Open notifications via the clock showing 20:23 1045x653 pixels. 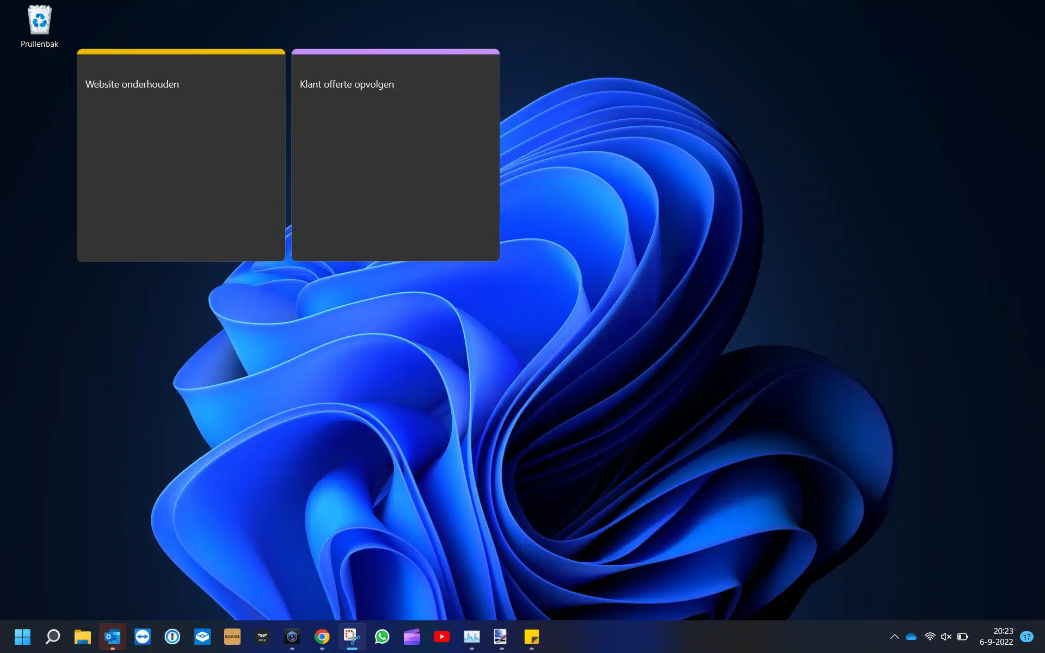(x=1003, y=637)
